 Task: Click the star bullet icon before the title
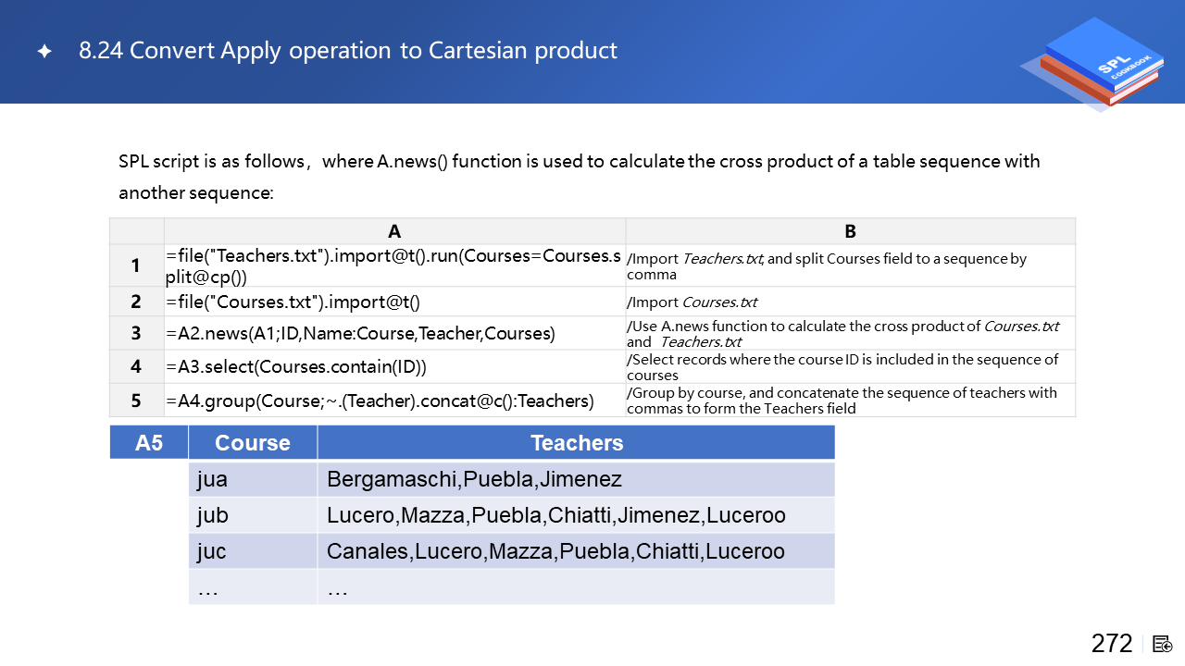click(x=44, y=52)
